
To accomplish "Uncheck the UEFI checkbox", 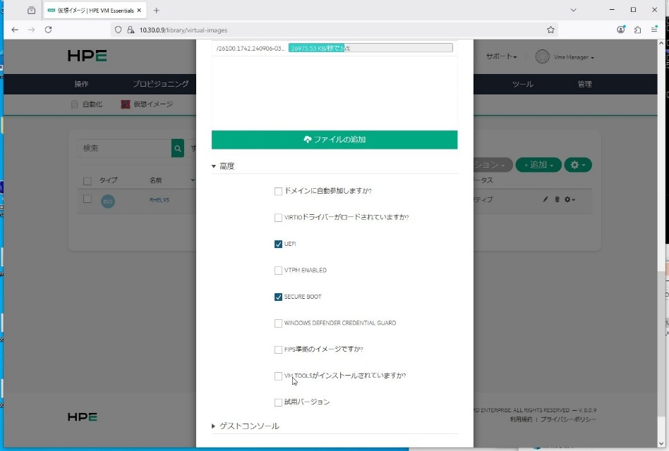I will click(278, 244).
